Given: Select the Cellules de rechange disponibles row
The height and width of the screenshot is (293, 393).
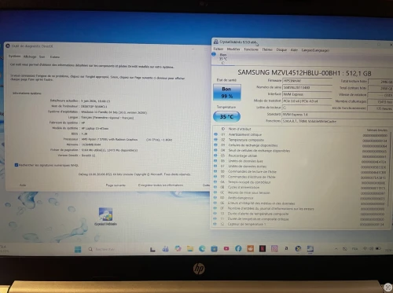Looking at the screenshot, I should click(x=300, y=145).
